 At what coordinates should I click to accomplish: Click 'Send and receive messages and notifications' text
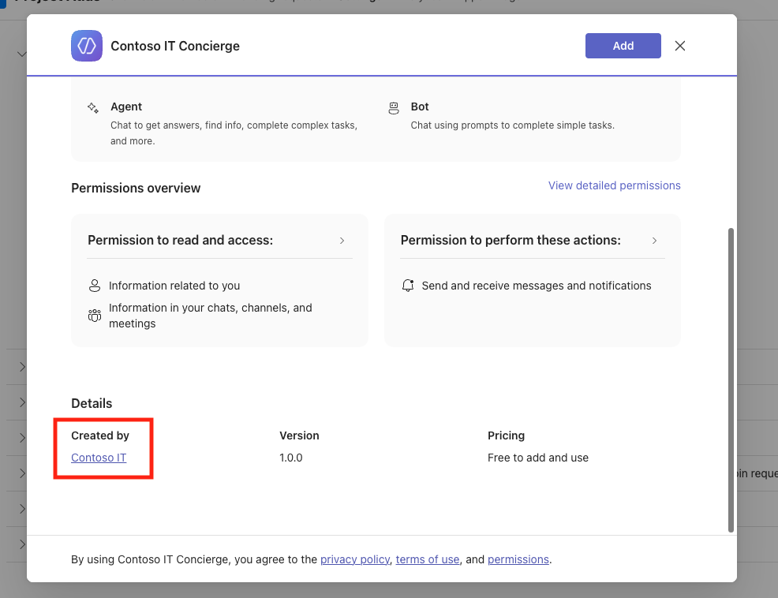[x=537, y=286]
